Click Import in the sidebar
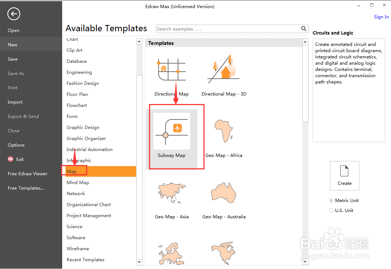Screen dimensions: 391x269 [15, 102]
